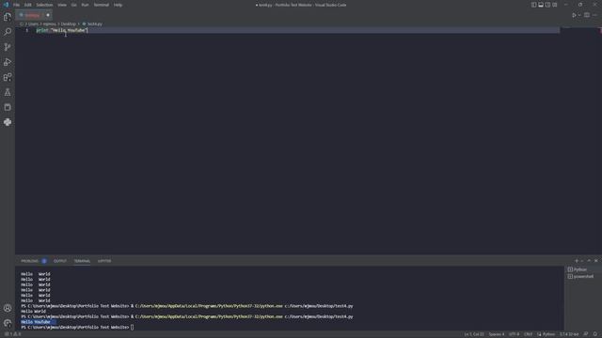The image size is (602, 338).
Task: Switch to the Jupyter panel tab
Action: tap(104, 261)
